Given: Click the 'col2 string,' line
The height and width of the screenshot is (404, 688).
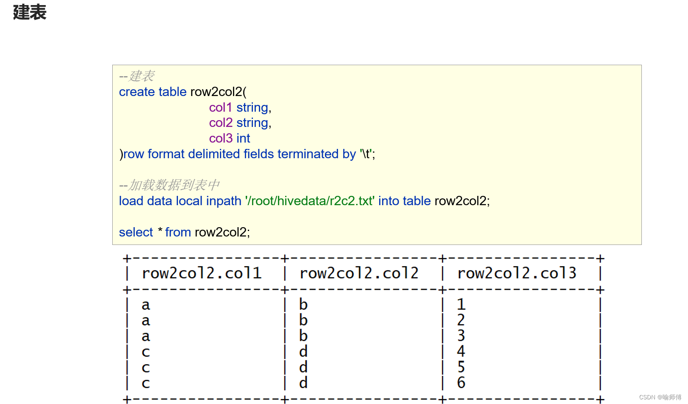Looking at the screenshot, I should click(240, 123).
